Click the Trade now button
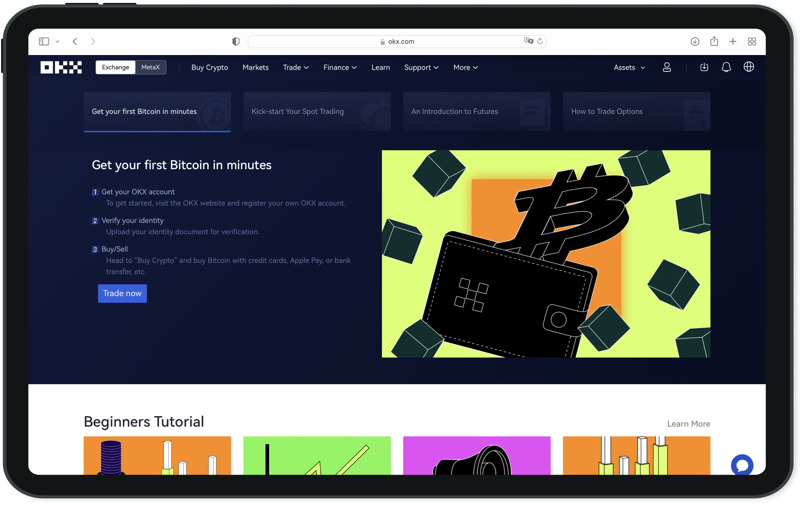This screenshot has height=505, width=802. [x=122, y=293]
